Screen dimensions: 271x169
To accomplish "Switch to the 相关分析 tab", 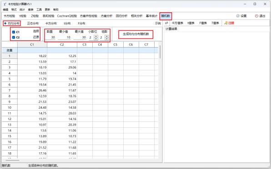I will pos(137,16).
